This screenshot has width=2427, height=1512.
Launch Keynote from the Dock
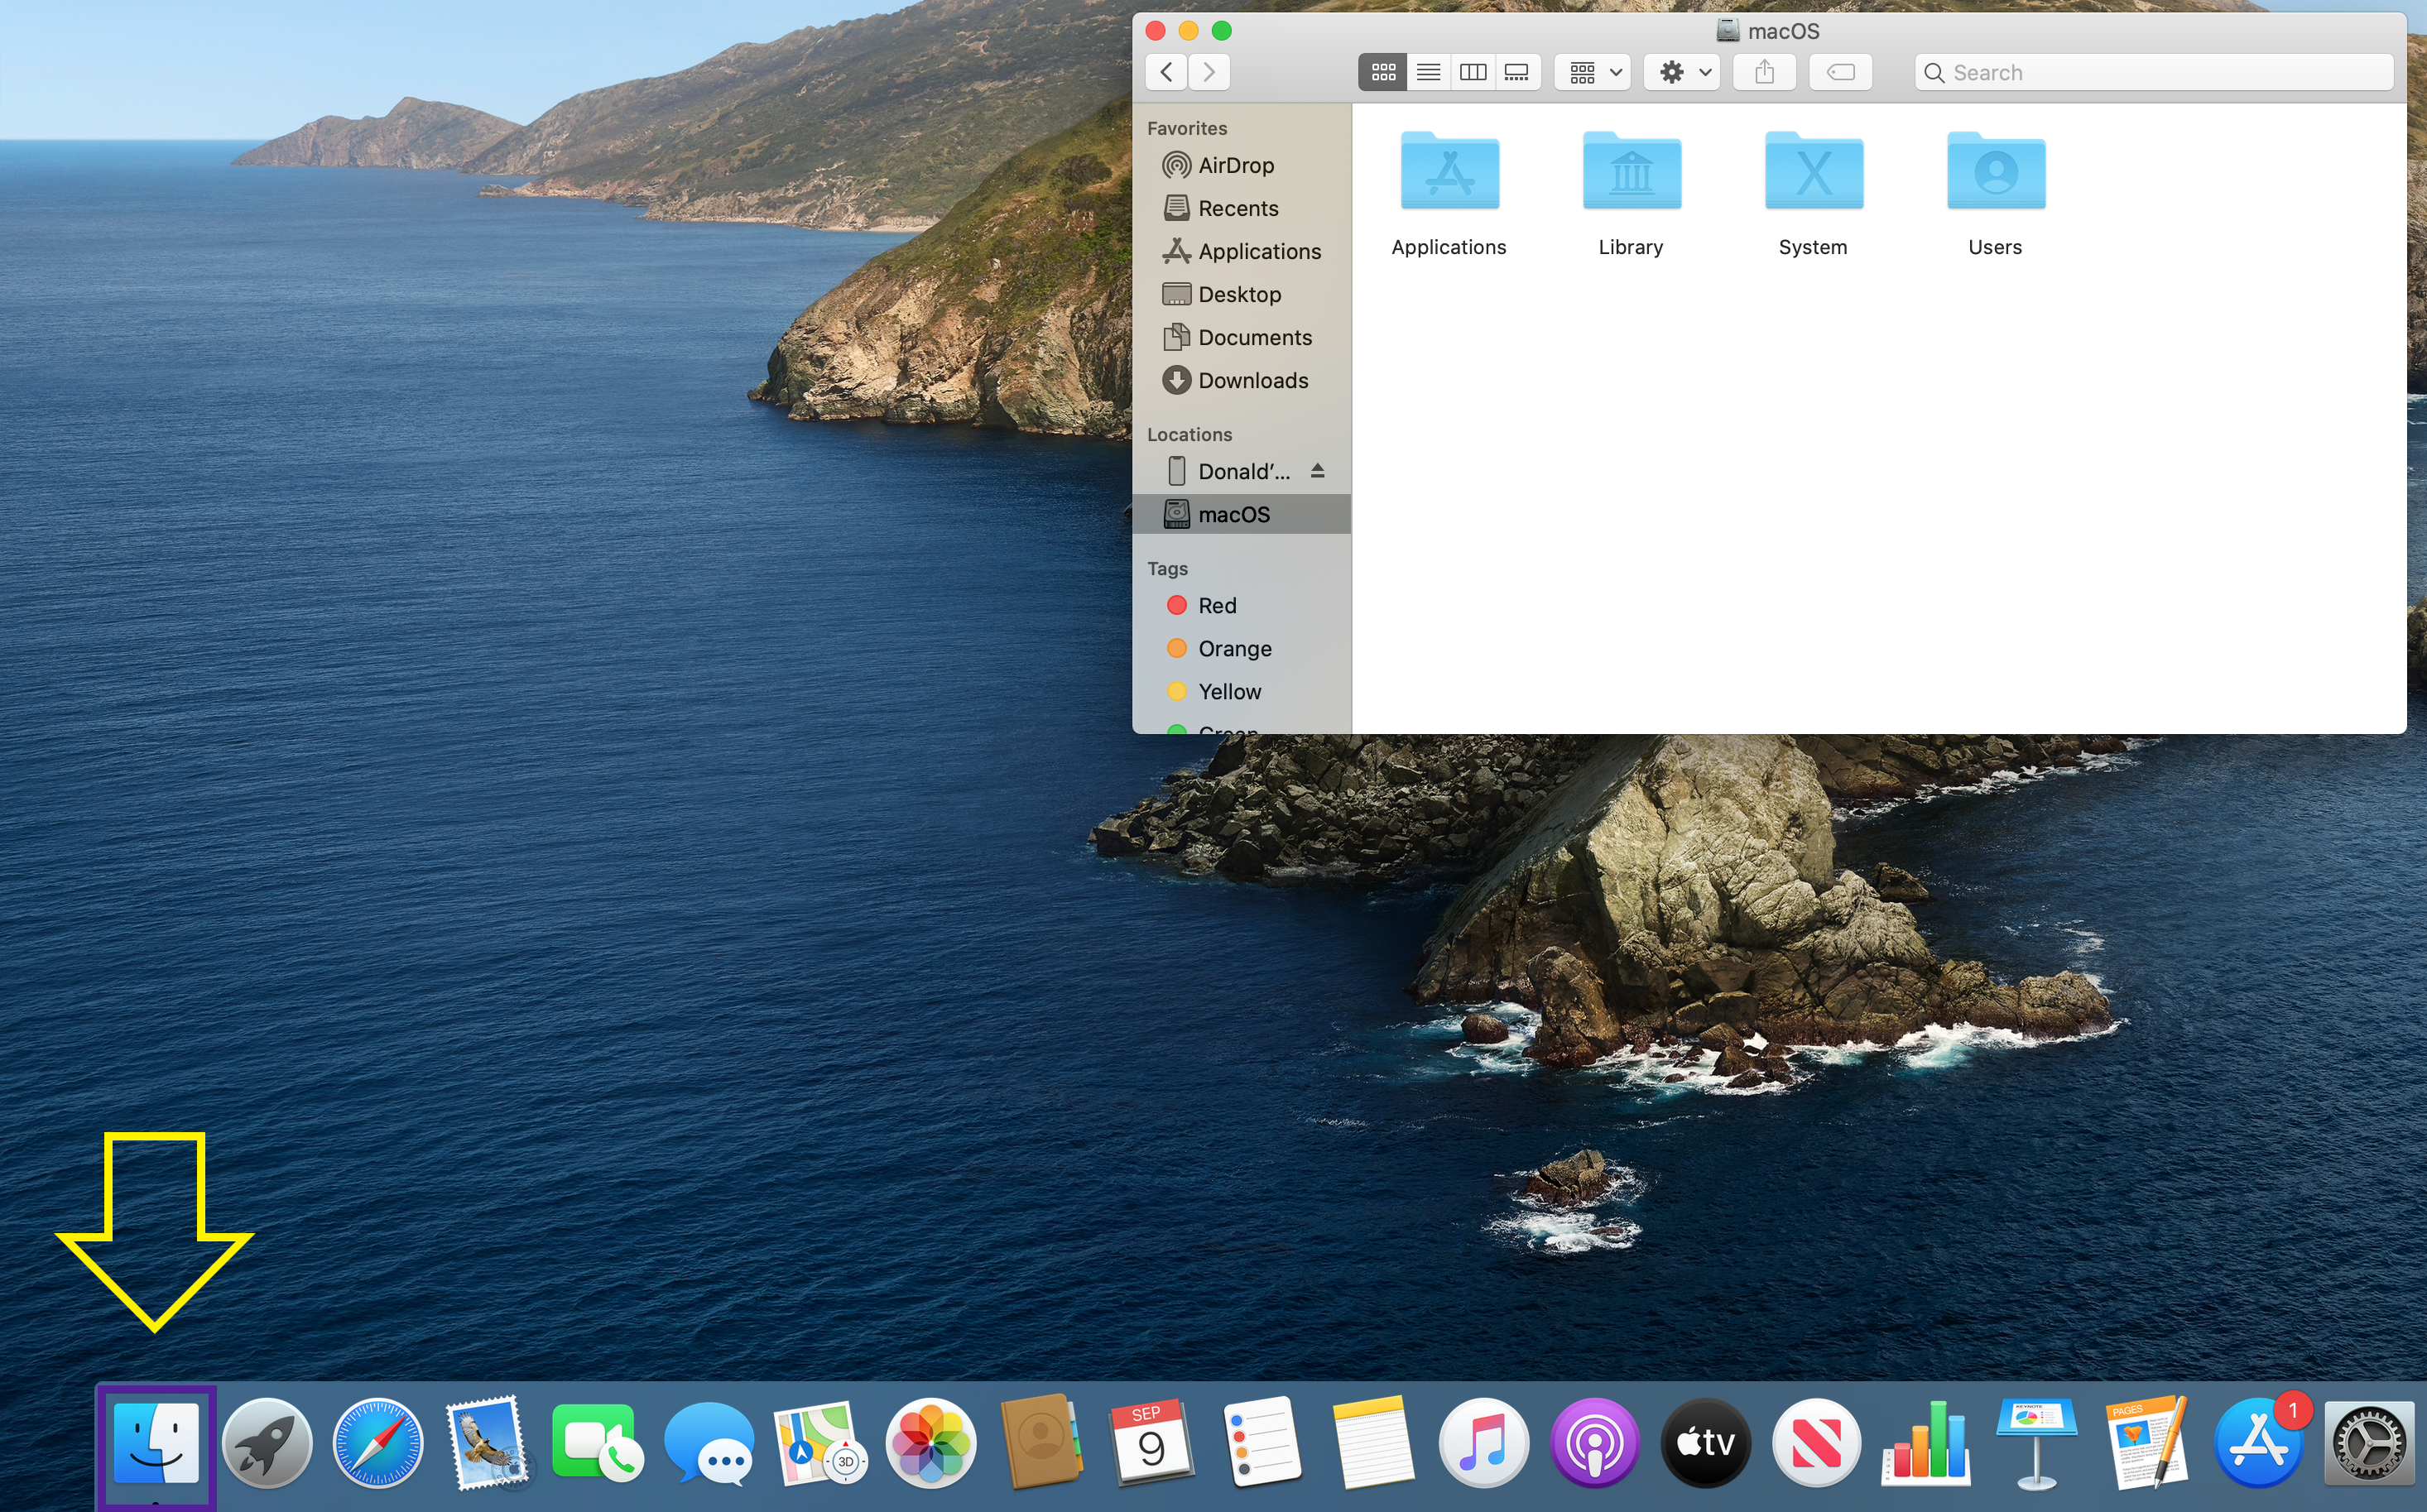point(2037,1443)
